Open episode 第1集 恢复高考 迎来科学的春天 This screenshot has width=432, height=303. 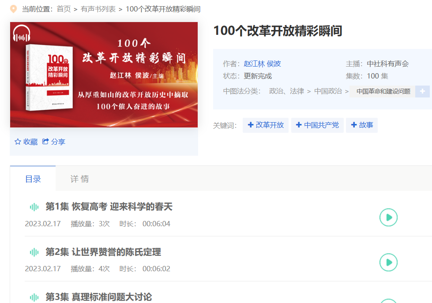pyautogui.click(x=109, y=206)
